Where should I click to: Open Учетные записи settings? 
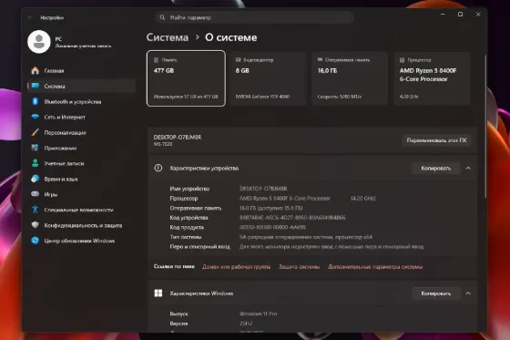click(81, 163)
